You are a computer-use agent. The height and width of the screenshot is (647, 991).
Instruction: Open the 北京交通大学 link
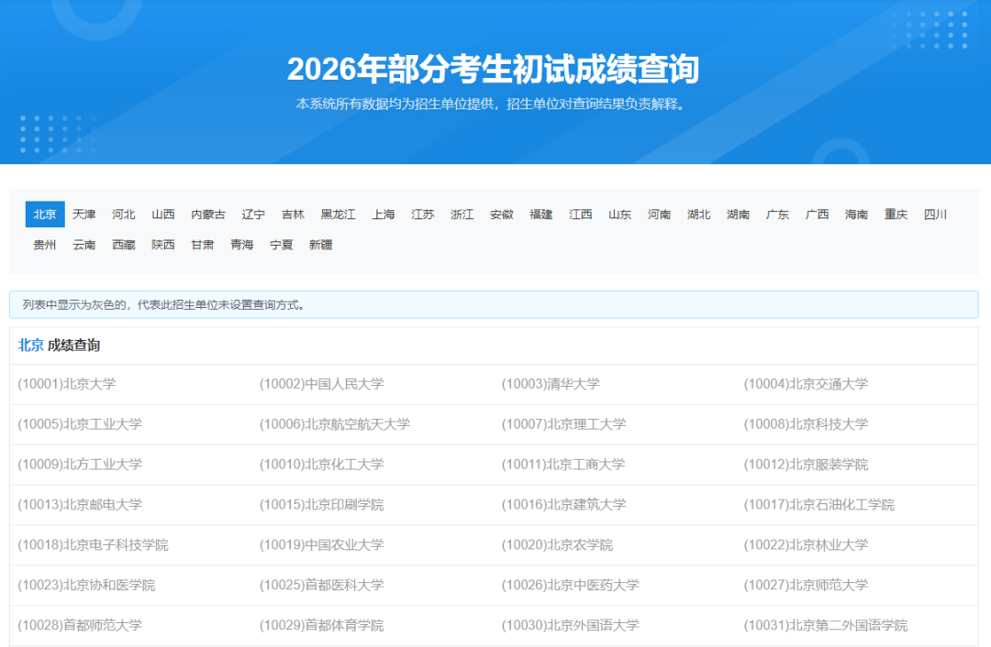[x=805, y=384]
